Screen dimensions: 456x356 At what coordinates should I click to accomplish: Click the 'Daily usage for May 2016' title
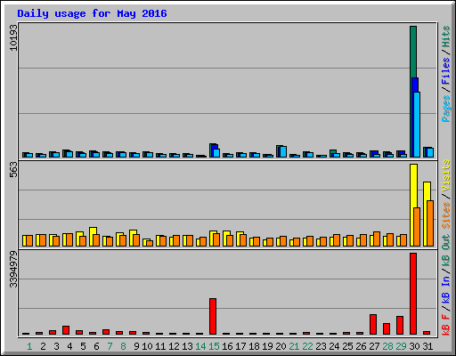point(92,13)
